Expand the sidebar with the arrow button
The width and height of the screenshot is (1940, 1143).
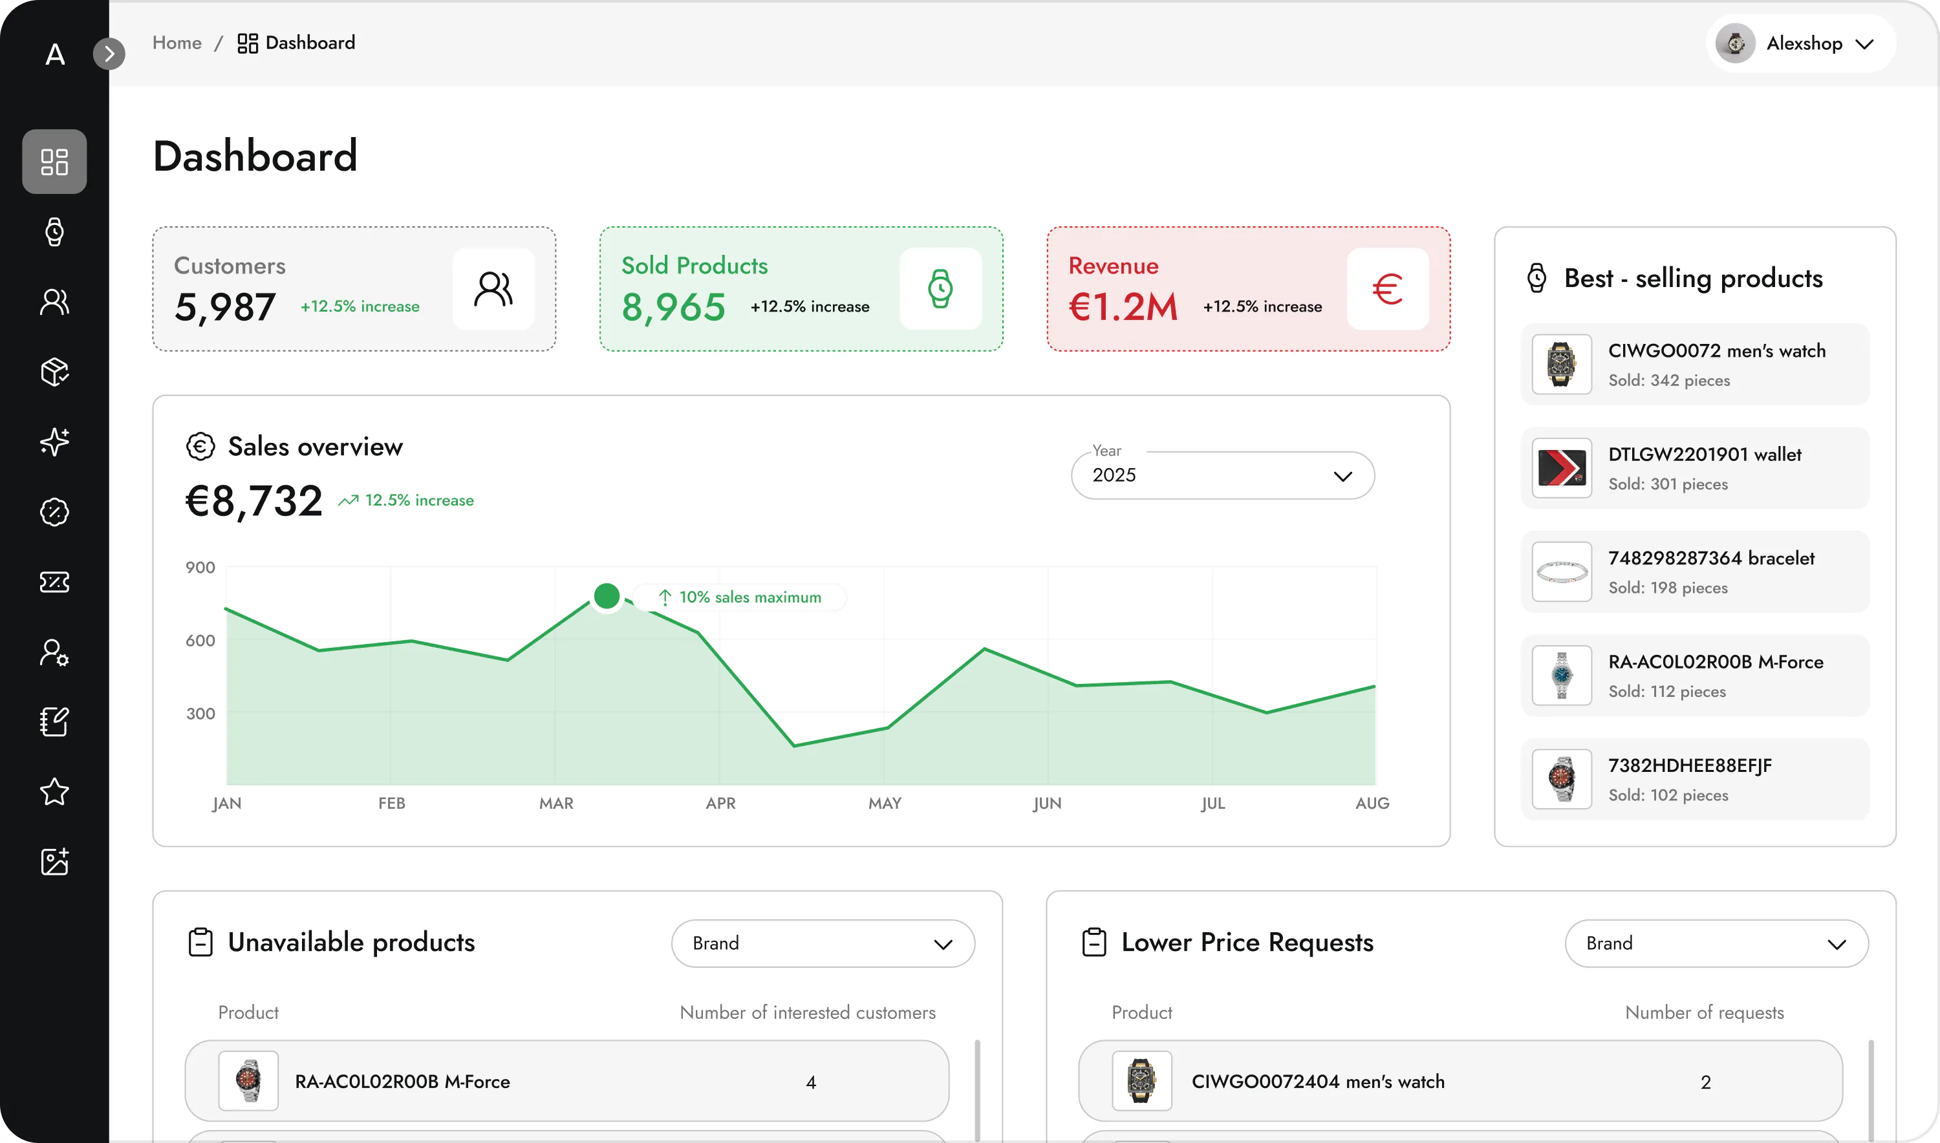click(x=109, y=53)
